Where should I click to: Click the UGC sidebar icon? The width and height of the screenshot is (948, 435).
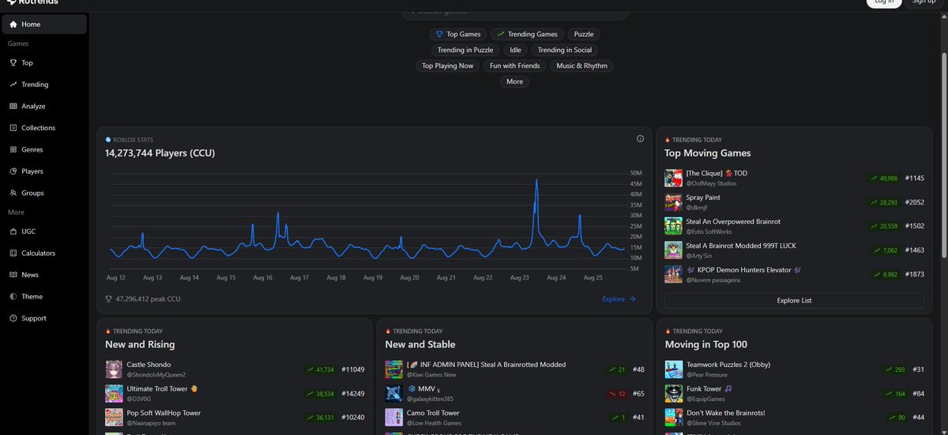point(13,231)
